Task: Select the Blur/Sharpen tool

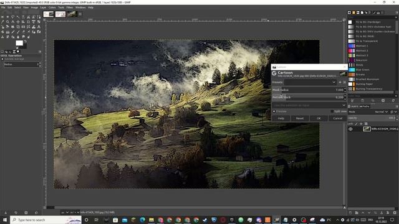Action: 18,37
